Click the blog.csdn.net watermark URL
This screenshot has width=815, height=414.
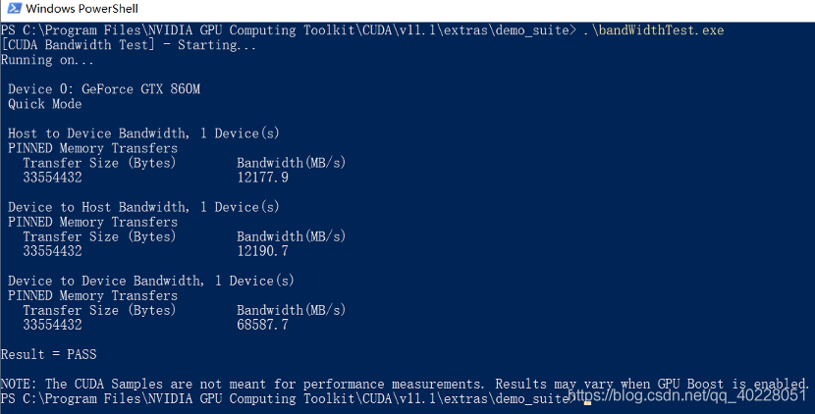click(686, 395)
